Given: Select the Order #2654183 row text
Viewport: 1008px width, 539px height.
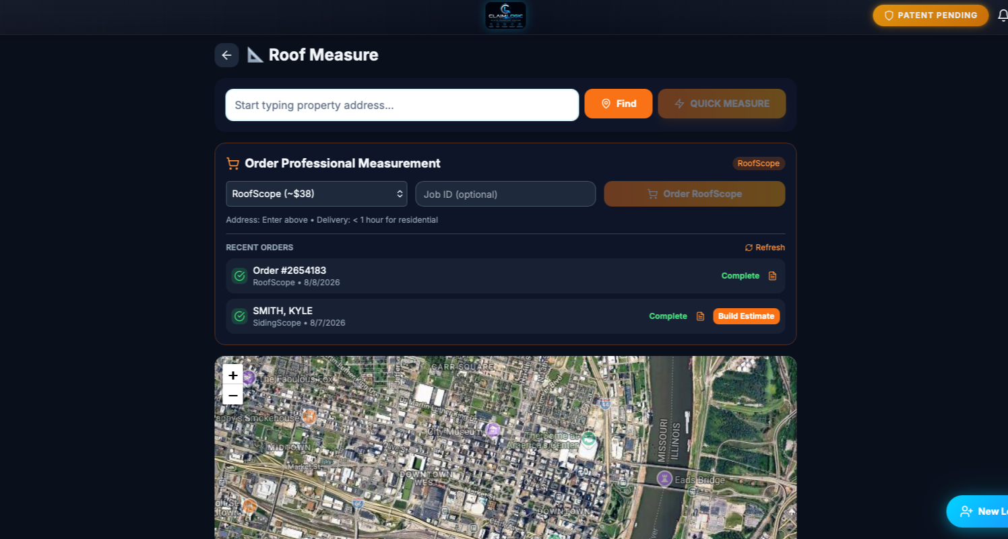Looking at the screenshot, I should [x=290, y=271].
